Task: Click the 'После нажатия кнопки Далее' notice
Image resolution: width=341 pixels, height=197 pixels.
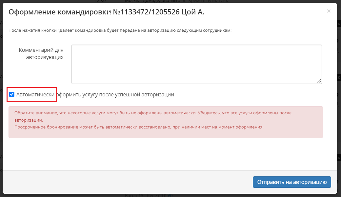Action: (x=120, y=30)
